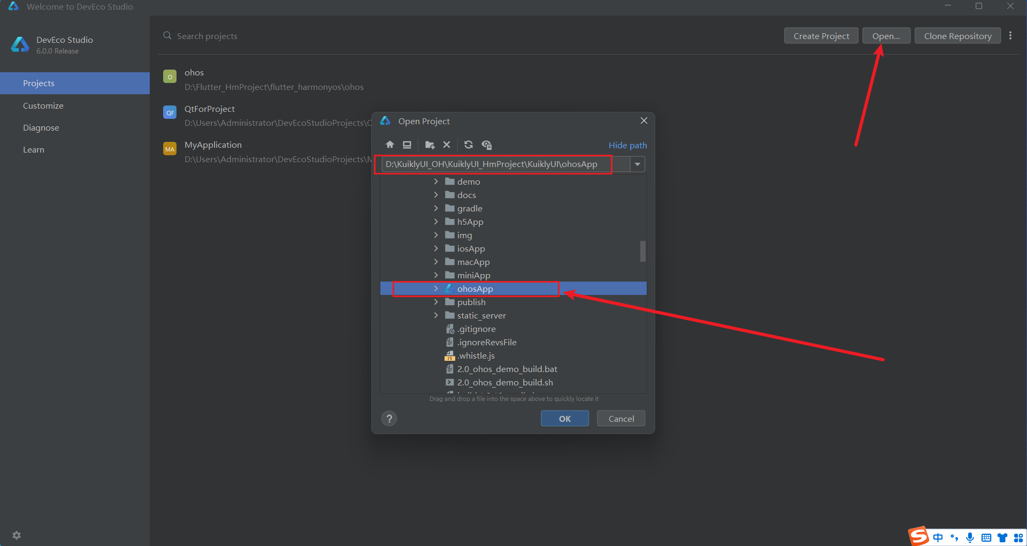
Task: Click the ohos project icon
Action: click(170, 77)
